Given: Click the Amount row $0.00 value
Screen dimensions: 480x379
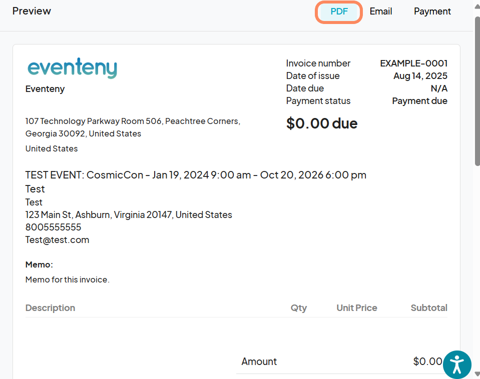Looking at the screenshot, I should [x=427, y=361].
